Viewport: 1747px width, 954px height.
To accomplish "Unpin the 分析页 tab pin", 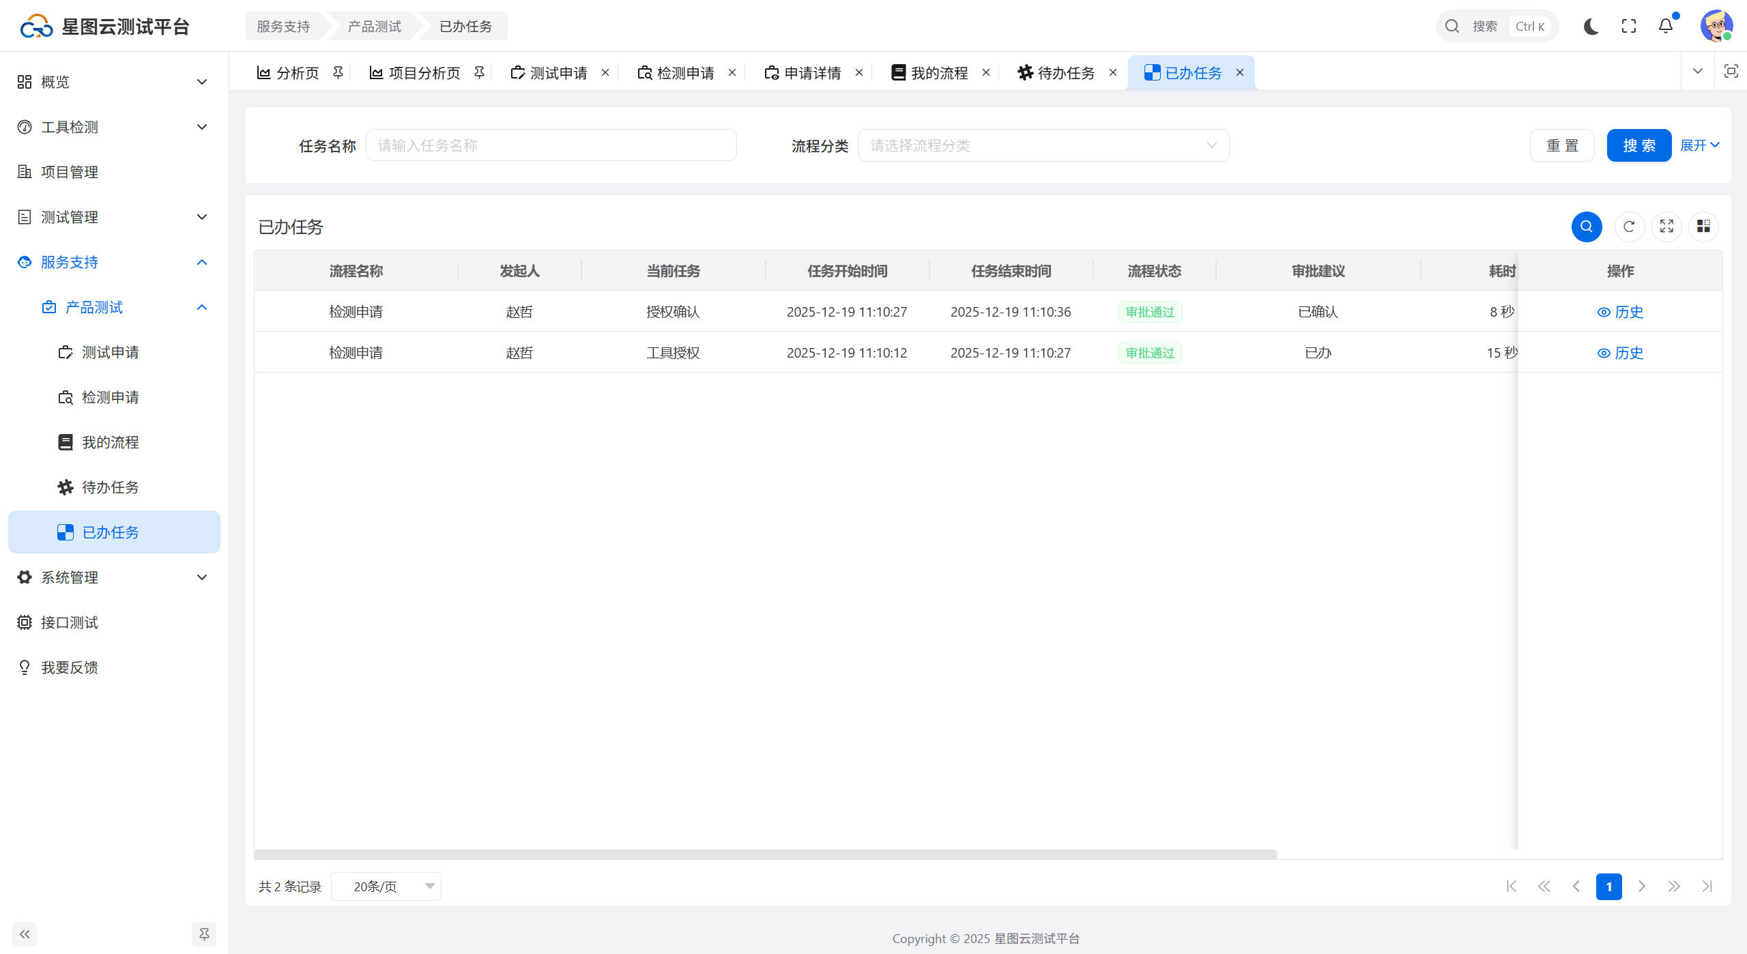I will point(338,72).
